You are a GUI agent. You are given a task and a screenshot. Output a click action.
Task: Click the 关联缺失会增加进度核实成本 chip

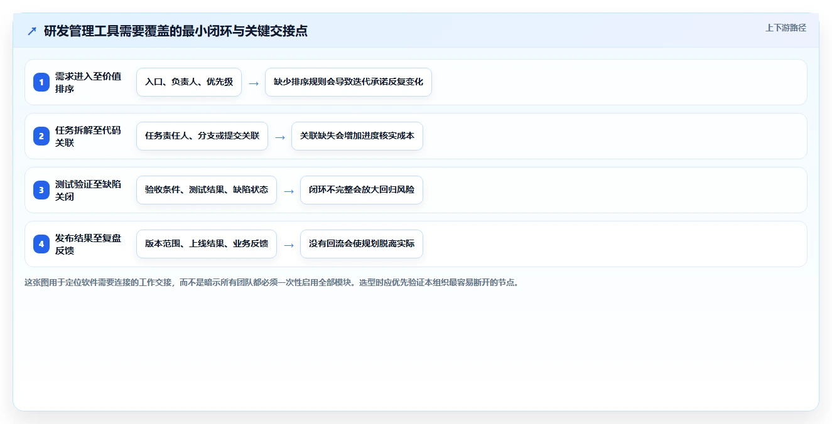click(357, 136)
